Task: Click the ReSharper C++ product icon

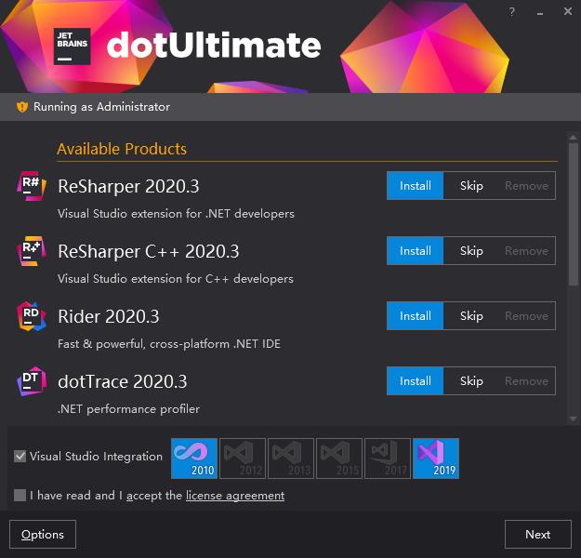Action: click(32, 251)
